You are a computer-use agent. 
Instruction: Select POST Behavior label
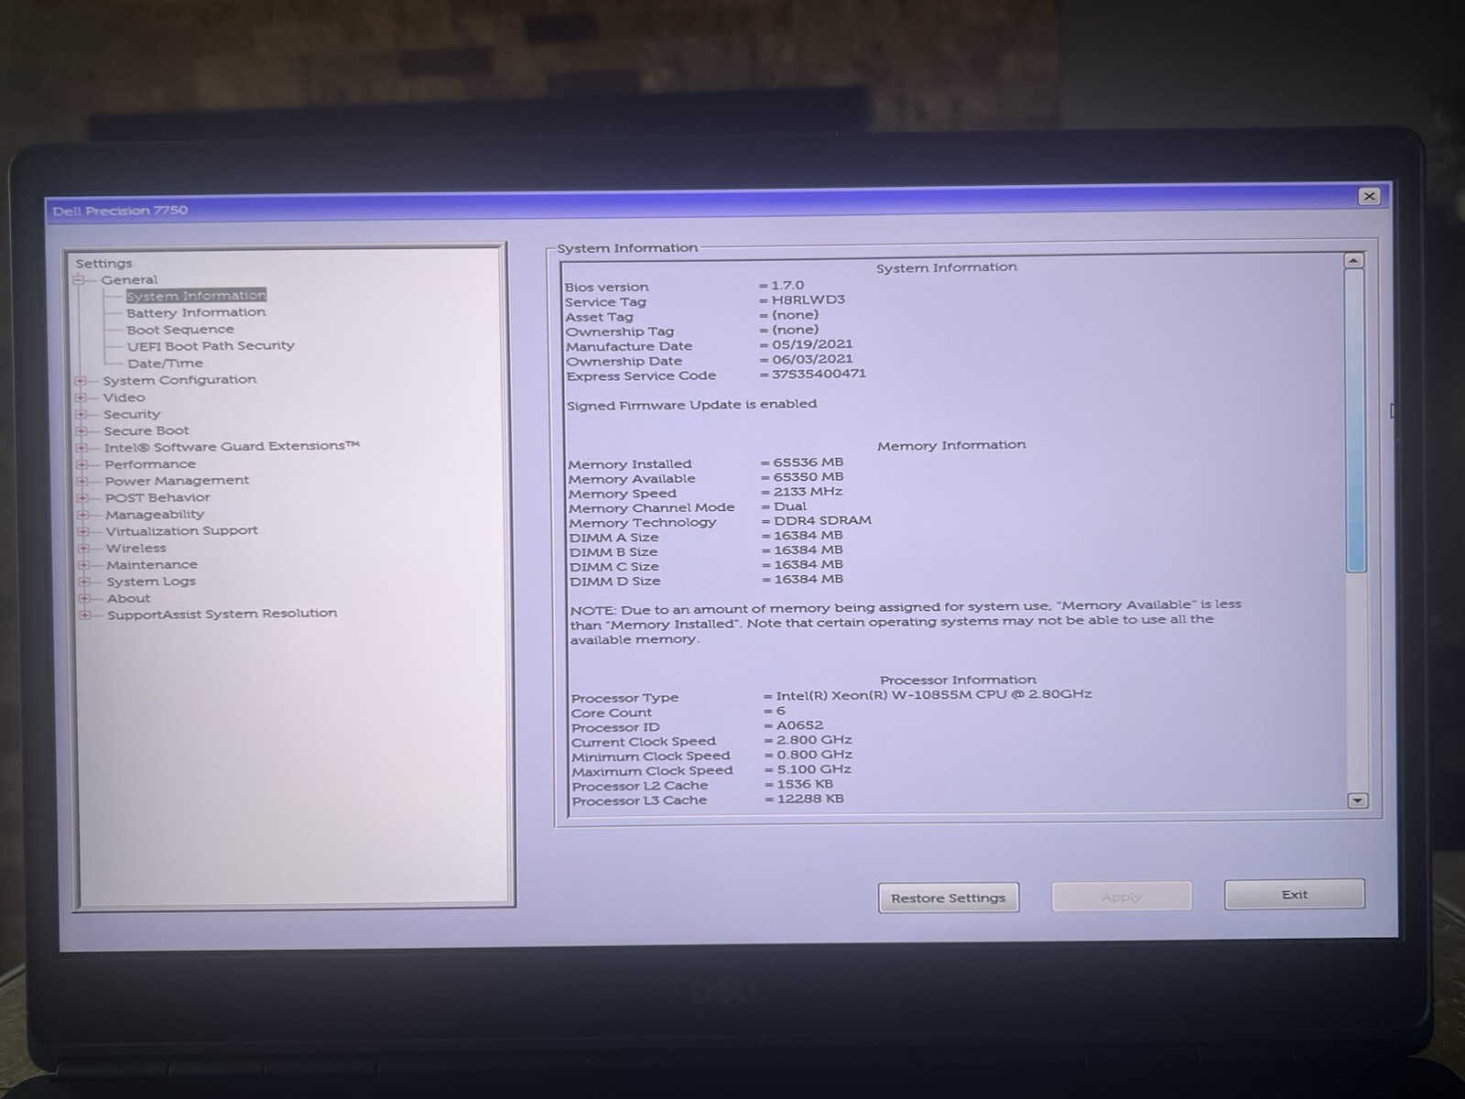coord(157,497)
